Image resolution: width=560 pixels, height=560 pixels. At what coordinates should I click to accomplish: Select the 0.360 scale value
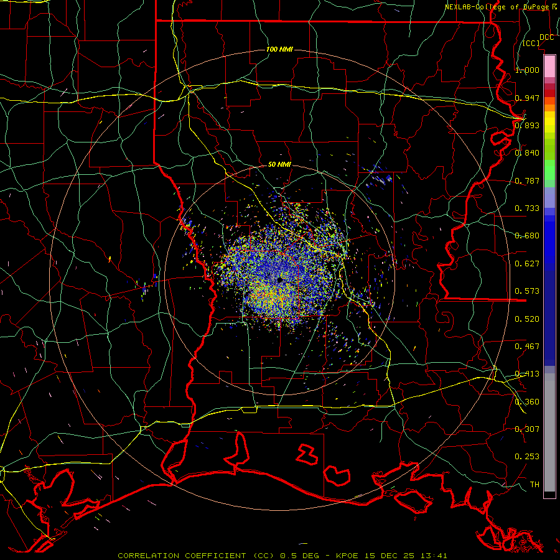point(527,401)
